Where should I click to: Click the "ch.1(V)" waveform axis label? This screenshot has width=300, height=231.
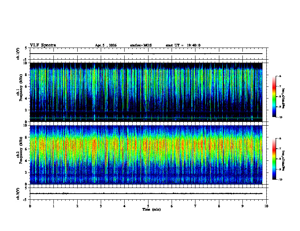coord(18,54)
